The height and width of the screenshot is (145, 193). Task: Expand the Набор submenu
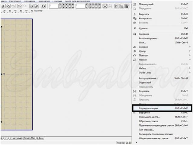click(x=162, y=68)
